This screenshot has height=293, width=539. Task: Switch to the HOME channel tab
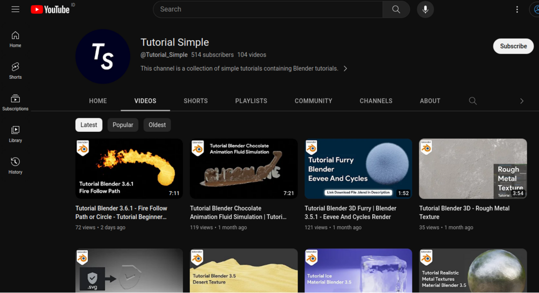(x=98, y=101)
